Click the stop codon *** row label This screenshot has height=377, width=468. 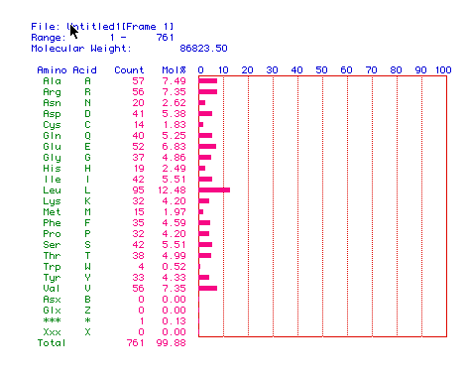[x=52, y=320]
